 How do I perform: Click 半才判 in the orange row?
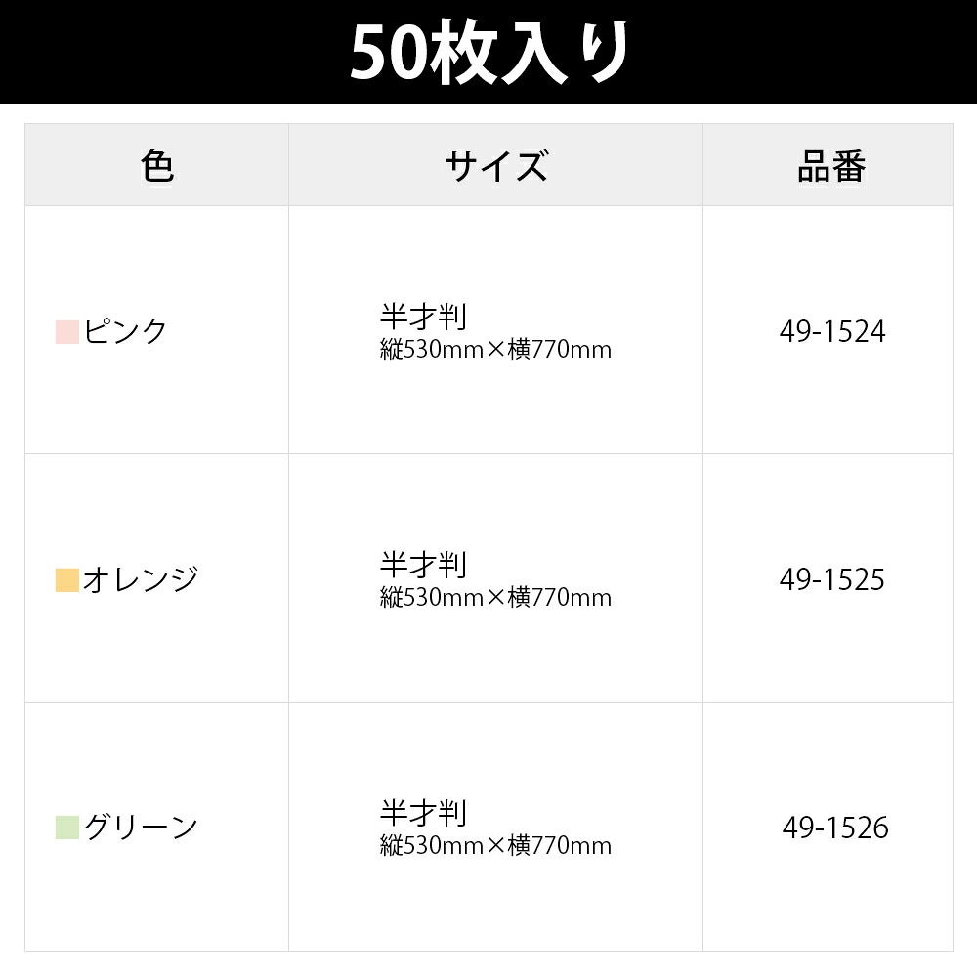click(424, 565)
